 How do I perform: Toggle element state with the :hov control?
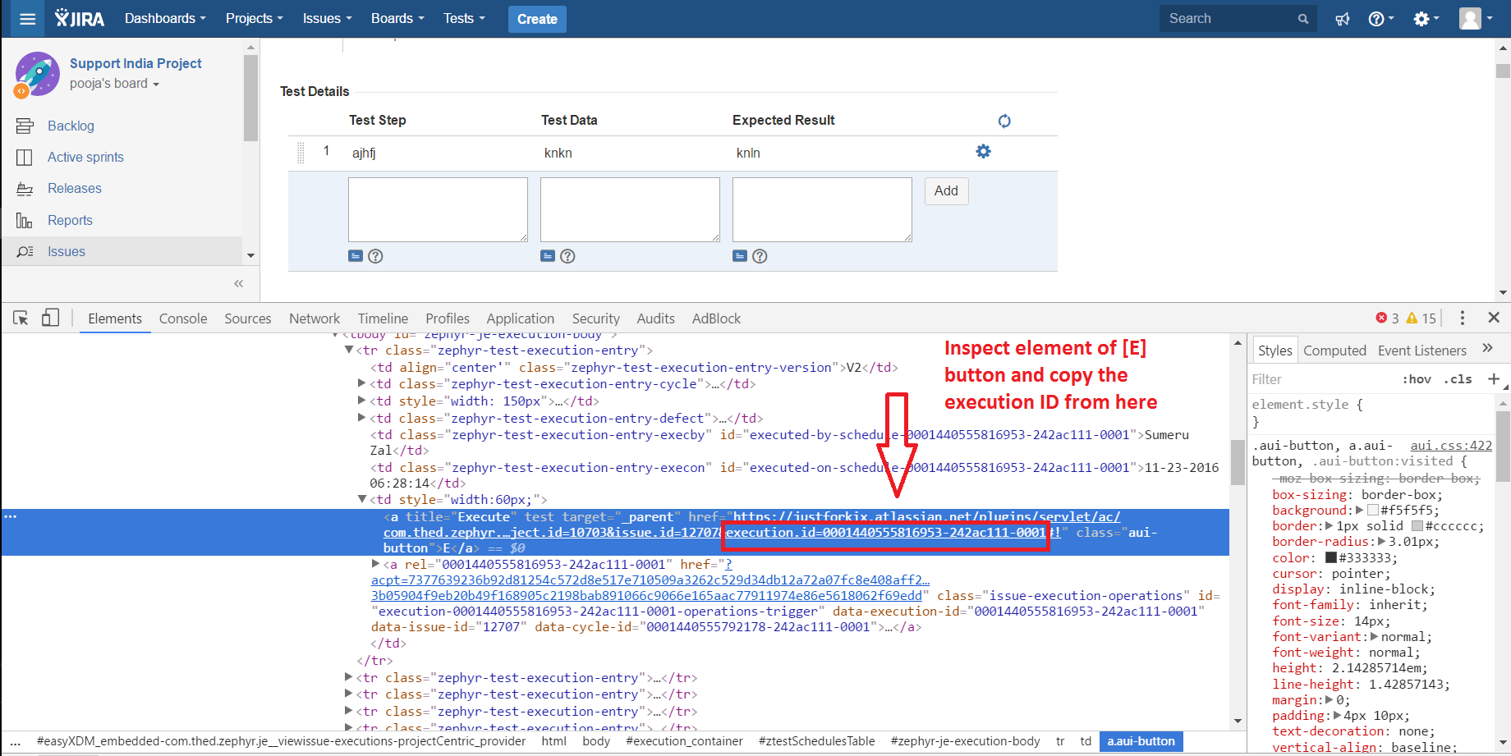point(1417,378)
